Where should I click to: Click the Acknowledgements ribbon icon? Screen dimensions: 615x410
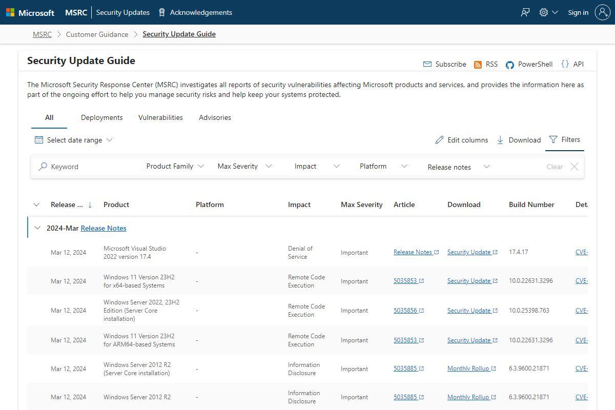click(x=162, y=12)
